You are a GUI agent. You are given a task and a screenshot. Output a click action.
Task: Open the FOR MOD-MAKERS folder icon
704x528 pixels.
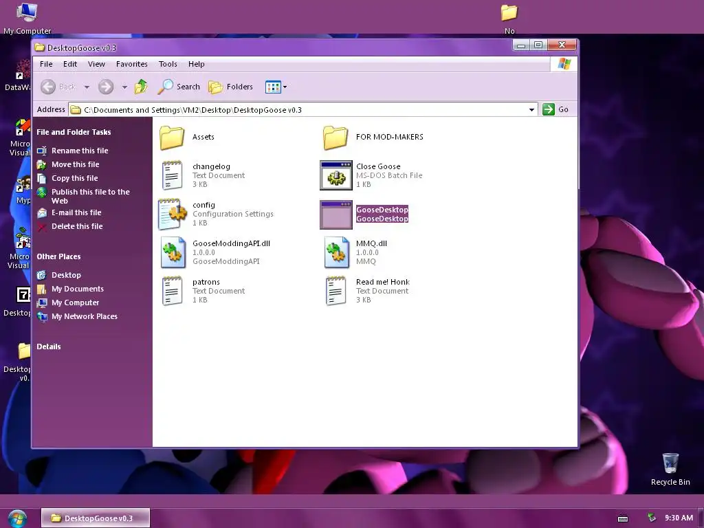coord(335,137)
